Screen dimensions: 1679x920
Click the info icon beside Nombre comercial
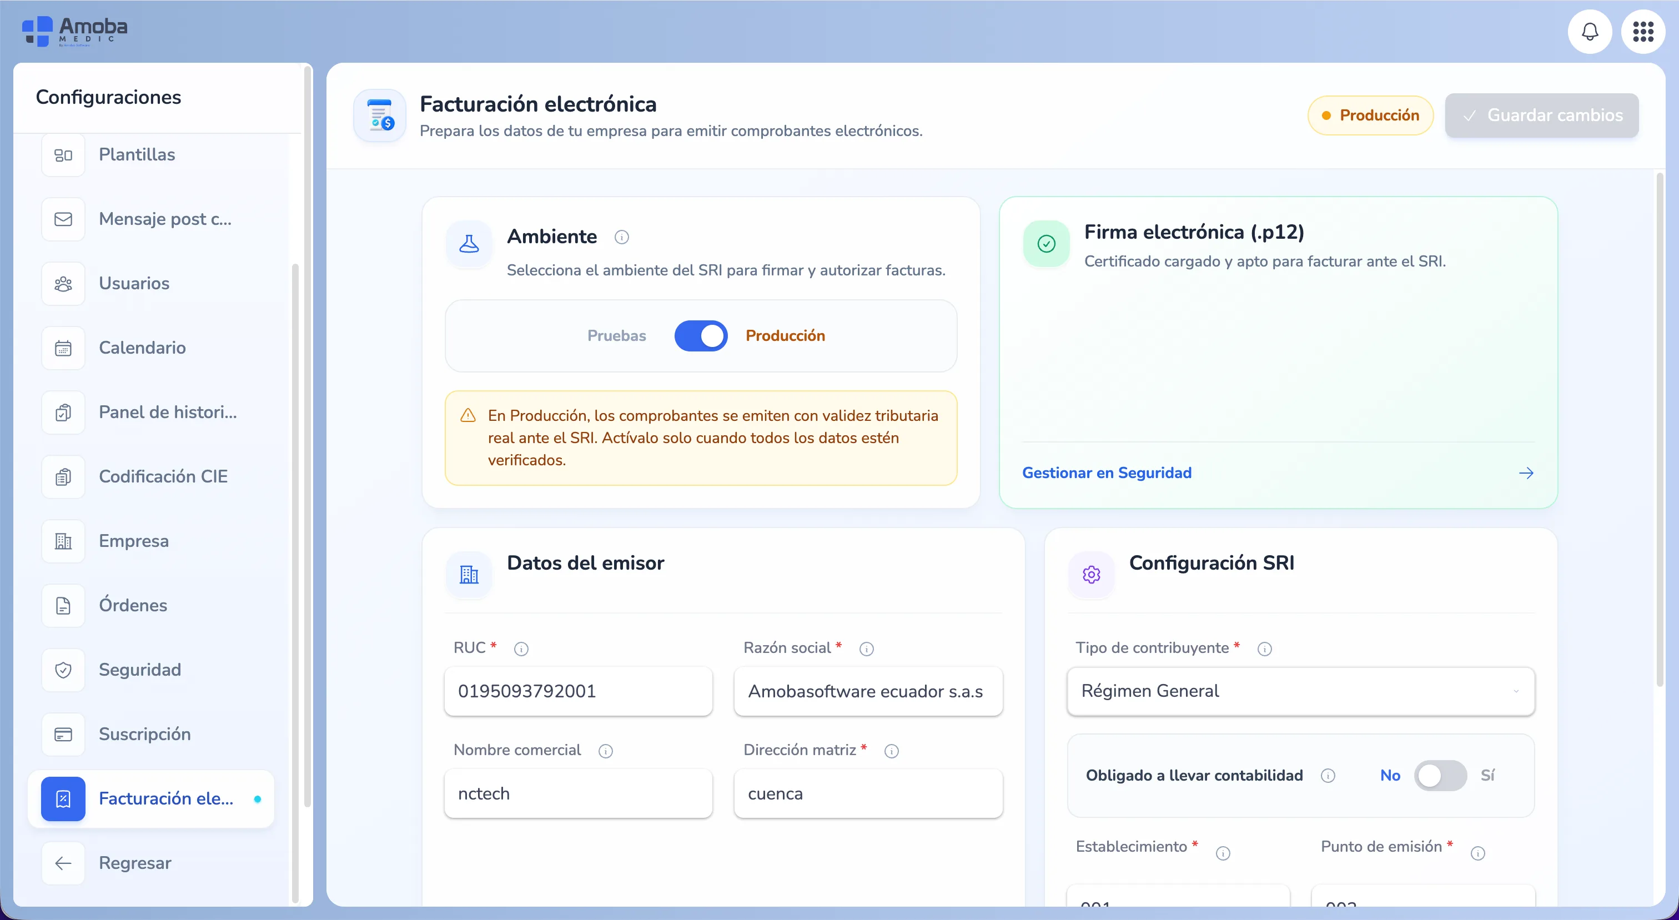click(x=606, y=751)
